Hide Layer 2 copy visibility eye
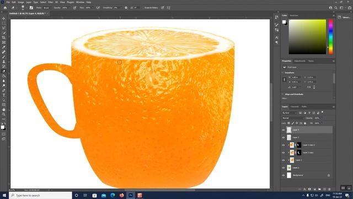353x199 pixels. point(284,153)
